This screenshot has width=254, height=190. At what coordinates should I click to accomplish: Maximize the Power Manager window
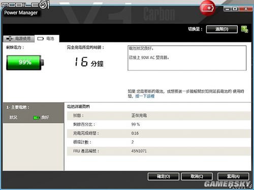pyautogui.click(x=235, y=9)
